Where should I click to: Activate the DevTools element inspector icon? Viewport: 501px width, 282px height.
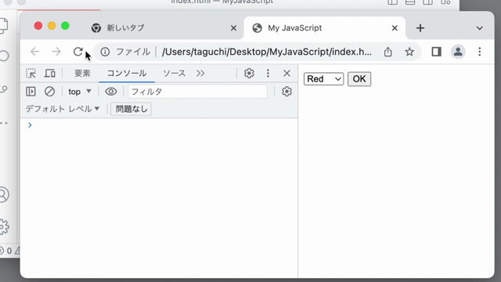[31, 74]
